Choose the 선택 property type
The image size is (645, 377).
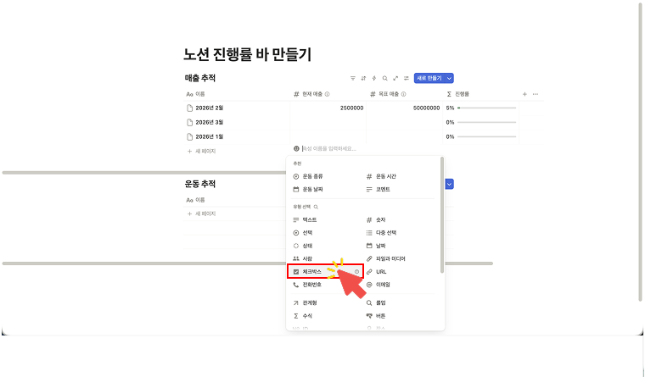pyautogui.click(x=303, y=233)
